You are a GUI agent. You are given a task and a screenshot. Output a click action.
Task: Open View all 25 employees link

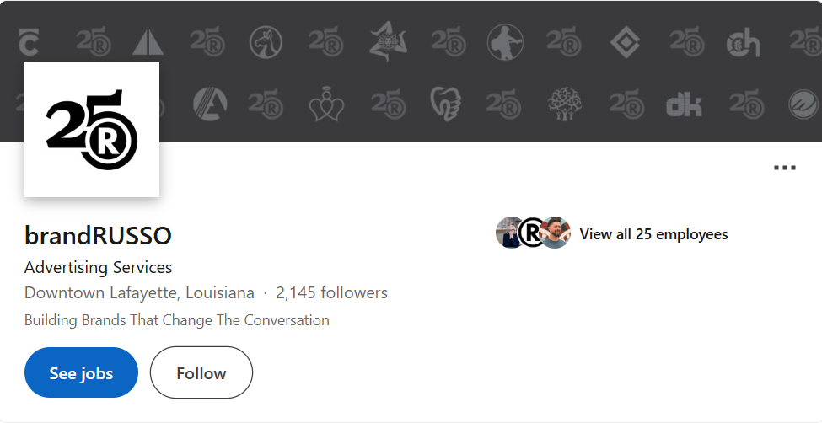tap(653, 233)
